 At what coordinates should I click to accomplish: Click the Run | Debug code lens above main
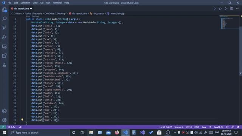pos(33,16)
